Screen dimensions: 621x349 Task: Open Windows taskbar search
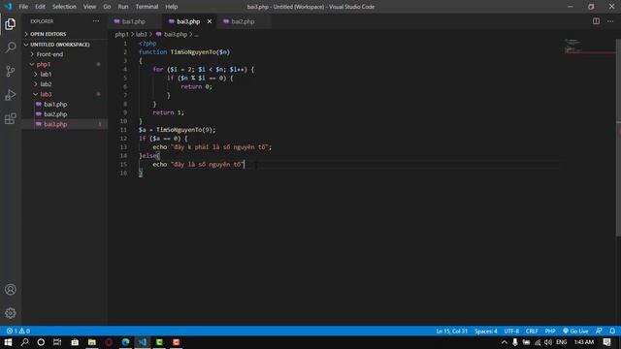[x=24, y=342]
